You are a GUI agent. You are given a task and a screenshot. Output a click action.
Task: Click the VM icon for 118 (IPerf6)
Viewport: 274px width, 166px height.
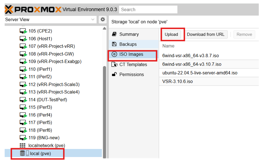click(23, 130)
